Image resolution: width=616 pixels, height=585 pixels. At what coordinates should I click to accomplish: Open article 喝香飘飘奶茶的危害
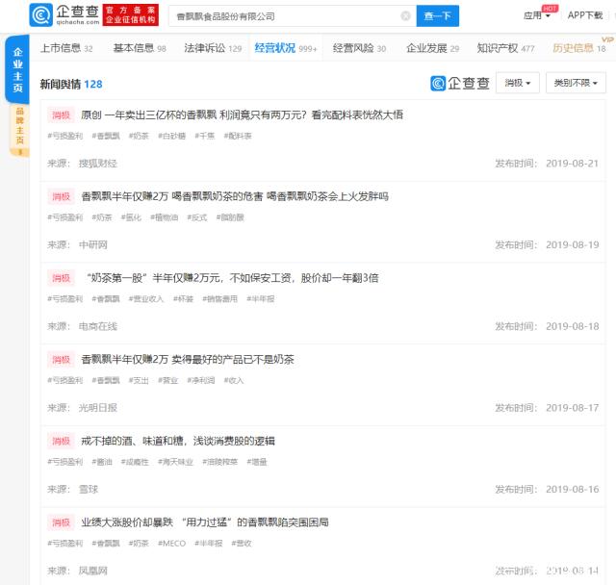235,196
